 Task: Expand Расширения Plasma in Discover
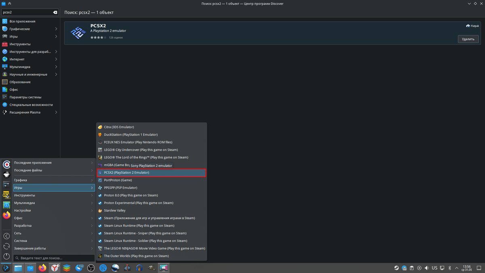coord(56,112)
